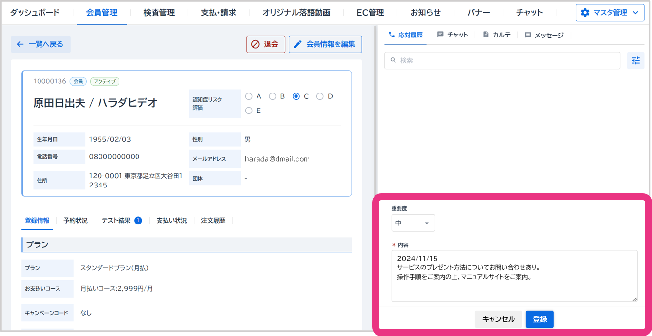
Task: Click the 内容 text area resize handle
Action: tap(634, 299)
